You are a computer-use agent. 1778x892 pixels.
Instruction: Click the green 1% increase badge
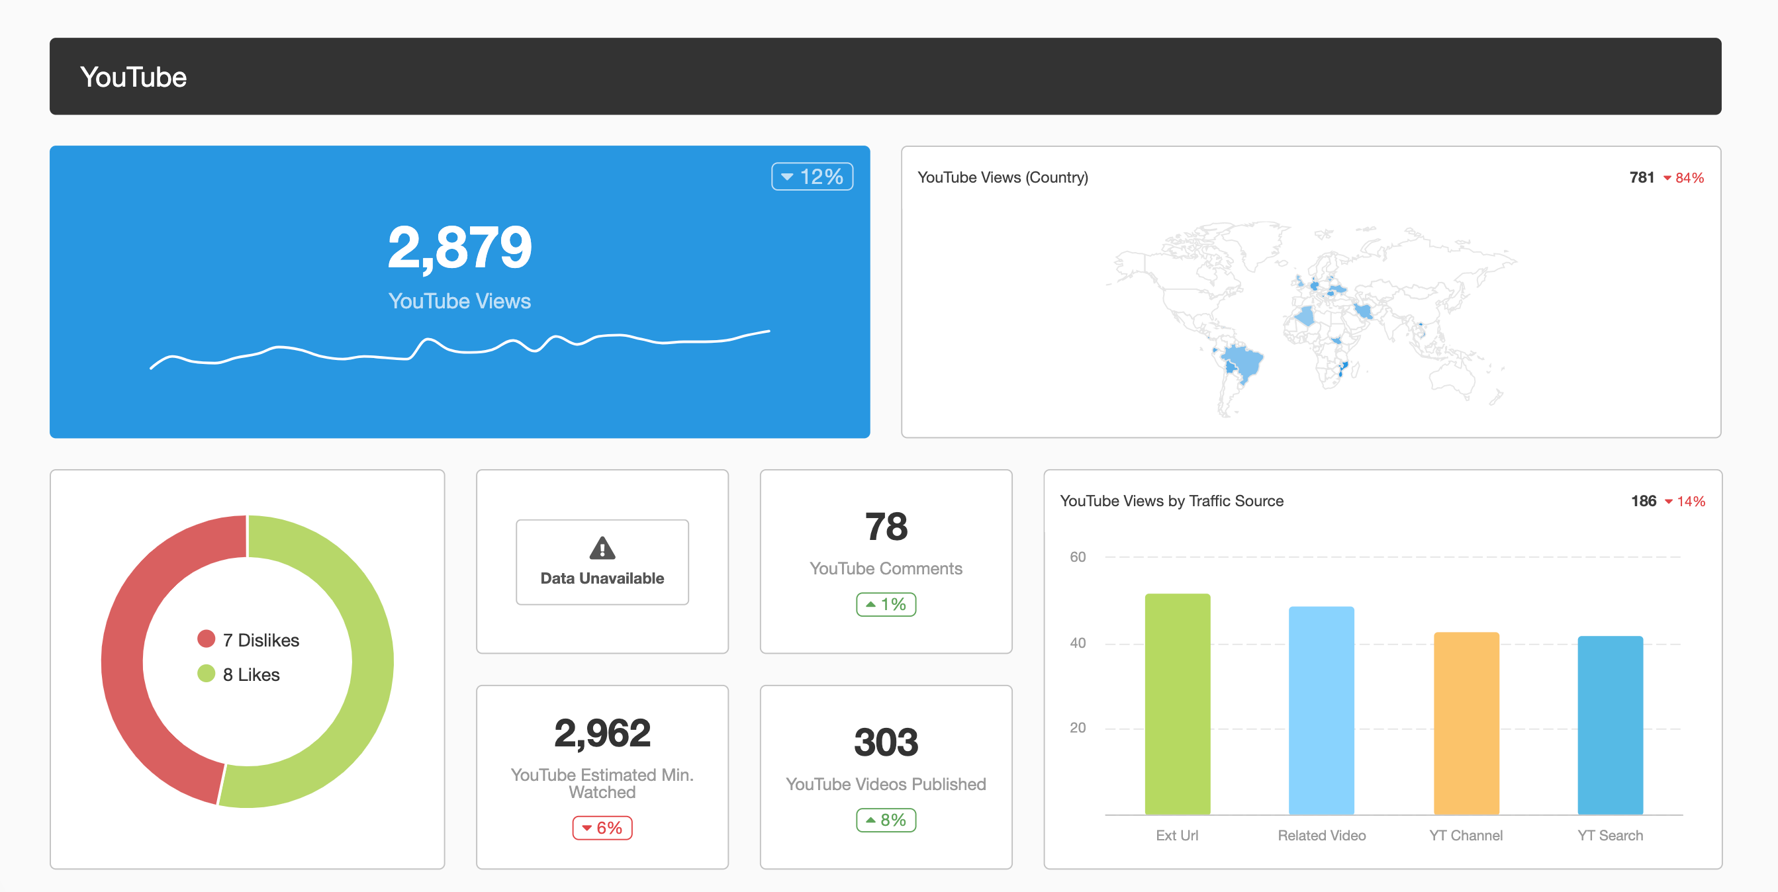(886, 604)
